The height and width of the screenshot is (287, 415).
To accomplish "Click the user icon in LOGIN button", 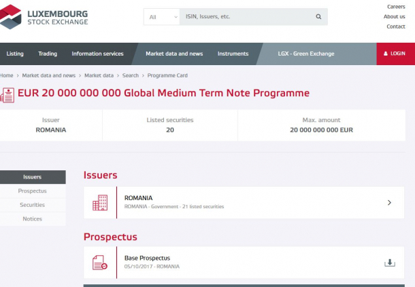I will coord(386,54).
